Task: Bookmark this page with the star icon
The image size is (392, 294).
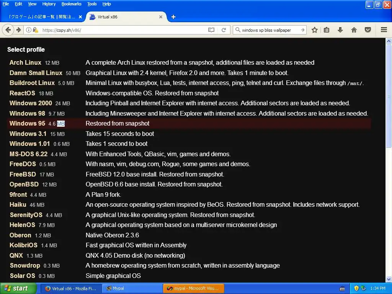Action: [x=315, y=30]
